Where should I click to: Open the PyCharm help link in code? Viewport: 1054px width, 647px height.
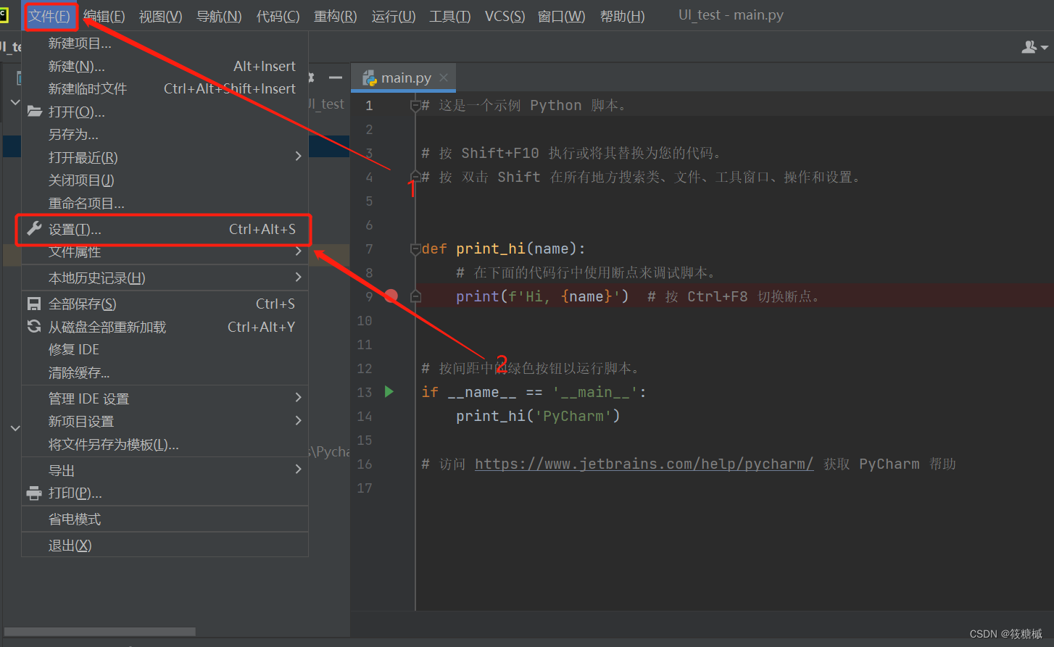tap(644, 464)
